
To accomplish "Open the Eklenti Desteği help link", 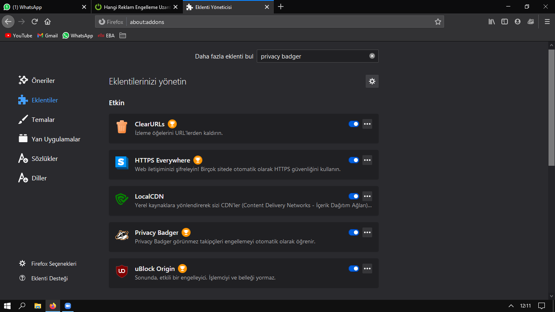I will coord(43,278).
